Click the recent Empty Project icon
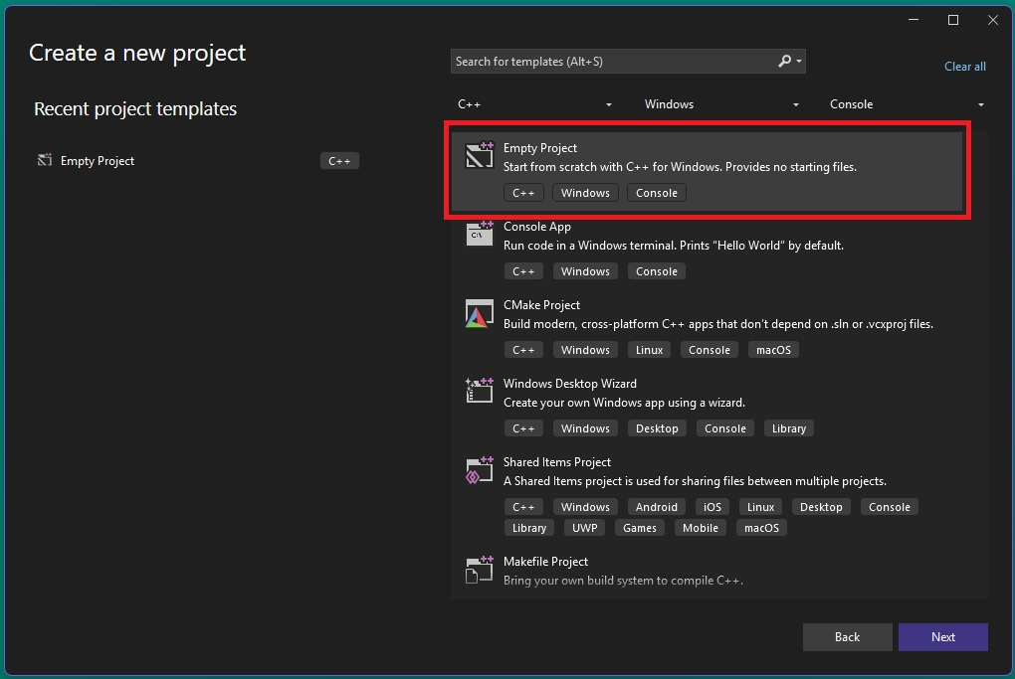Screen dimensions: 1015x679 pos(45,160)
